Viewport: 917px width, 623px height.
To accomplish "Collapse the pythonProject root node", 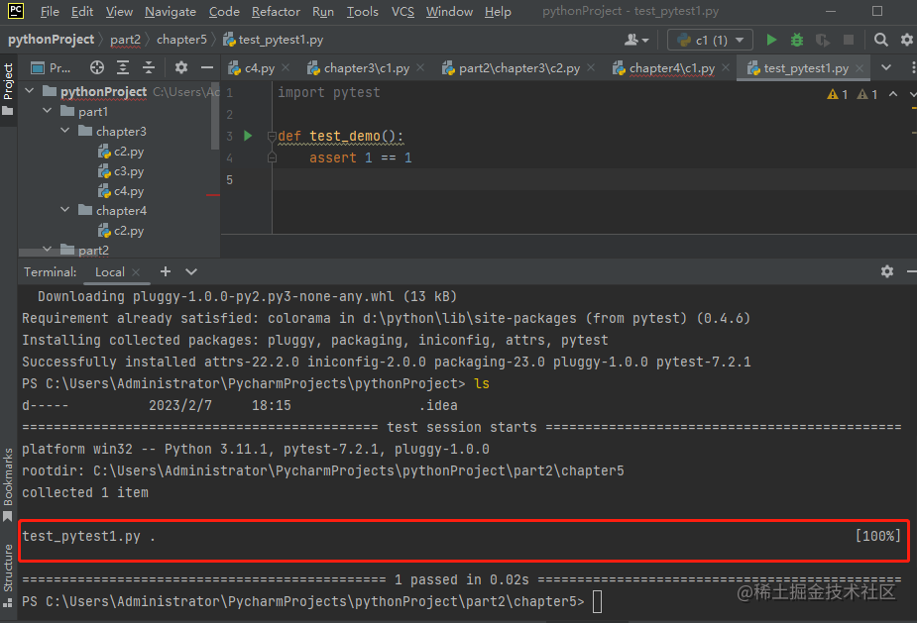I will click(29, 91).
